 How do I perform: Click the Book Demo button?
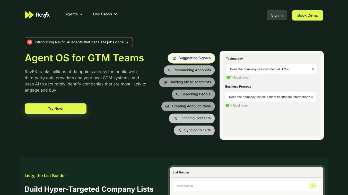click(x=308, y=15)
